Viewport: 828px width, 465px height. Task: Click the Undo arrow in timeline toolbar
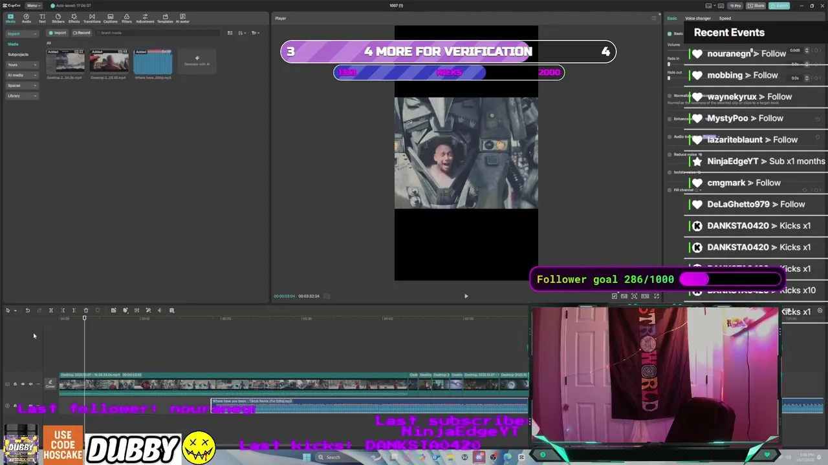coord(27,311)
